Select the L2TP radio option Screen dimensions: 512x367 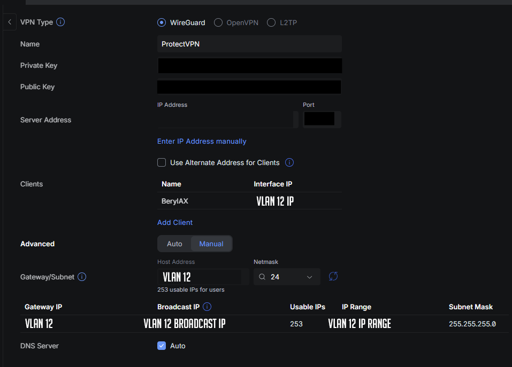coord(271,22)
